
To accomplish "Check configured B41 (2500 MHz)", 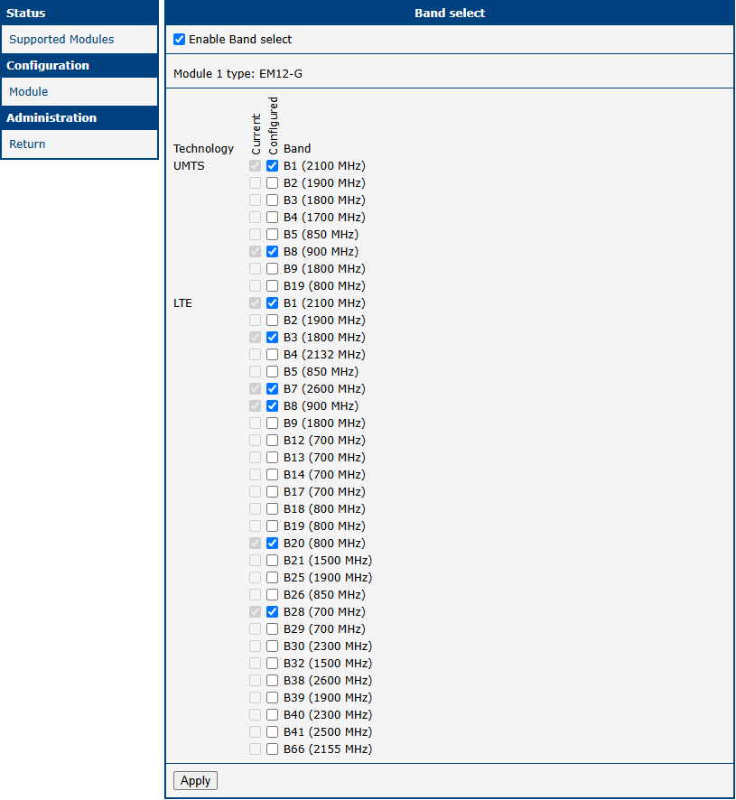I will point(273,731).
